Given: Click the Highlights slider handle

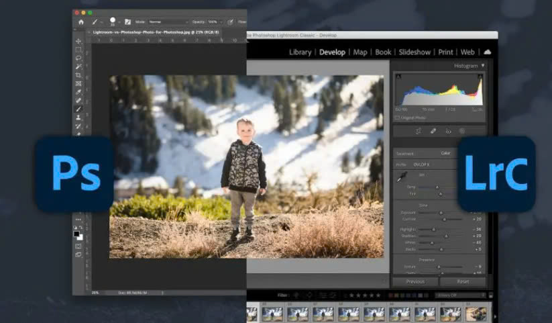Looking at the screenshot, I should pos(434,230).
